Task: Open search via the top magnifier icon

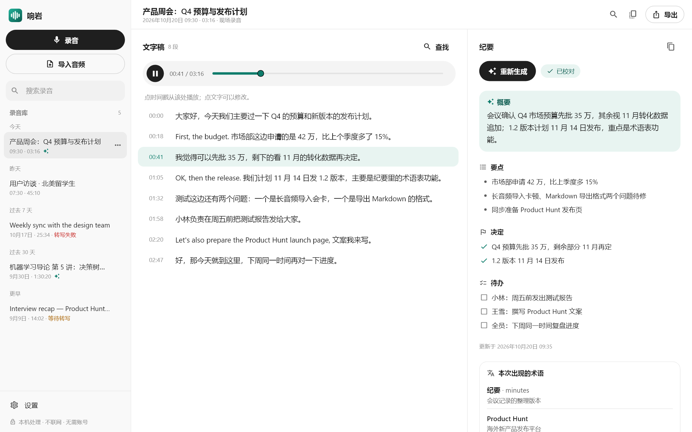Action: (613, 14)
